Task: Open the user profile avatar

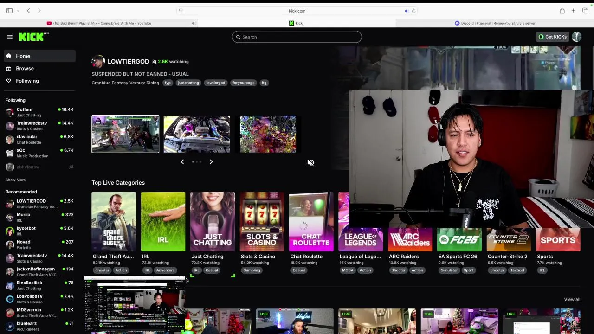Action: click(x=576, y=37)
